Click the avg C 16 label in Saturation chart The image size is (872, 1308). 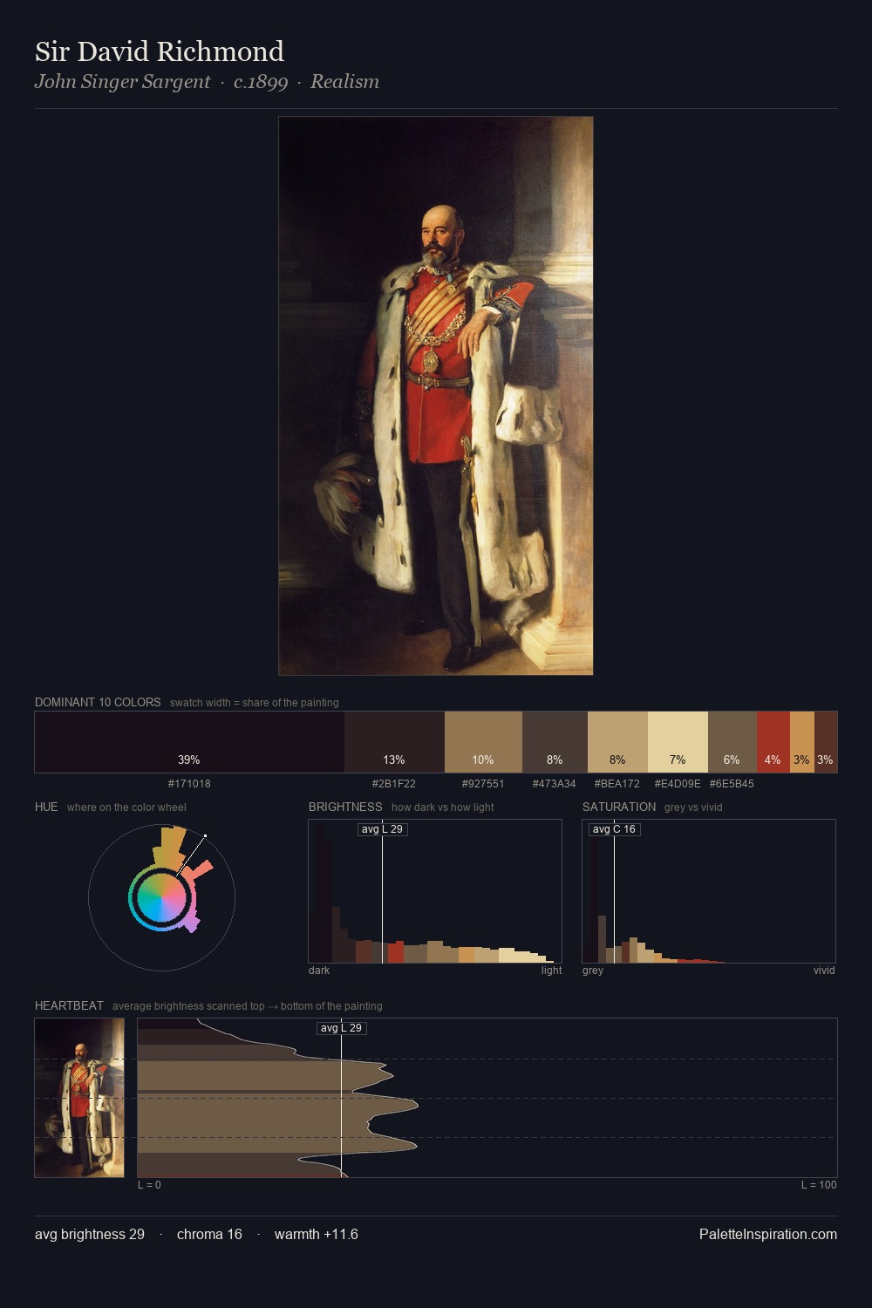(x=614, y=829)
